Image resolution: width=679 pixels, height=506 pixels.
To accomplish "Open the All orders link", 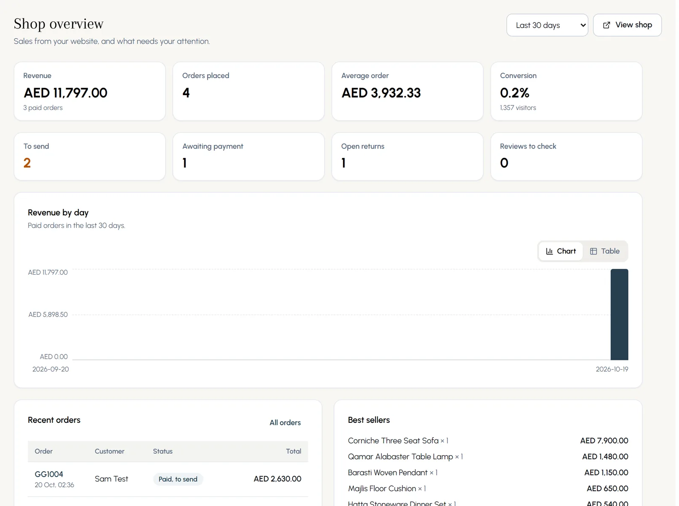I will pos(285,422).
